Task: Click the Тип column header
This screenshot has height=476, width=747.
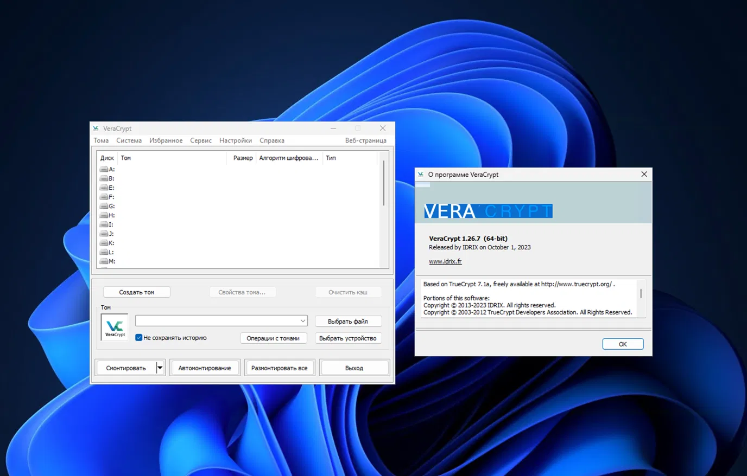Action: coord(350,158)
